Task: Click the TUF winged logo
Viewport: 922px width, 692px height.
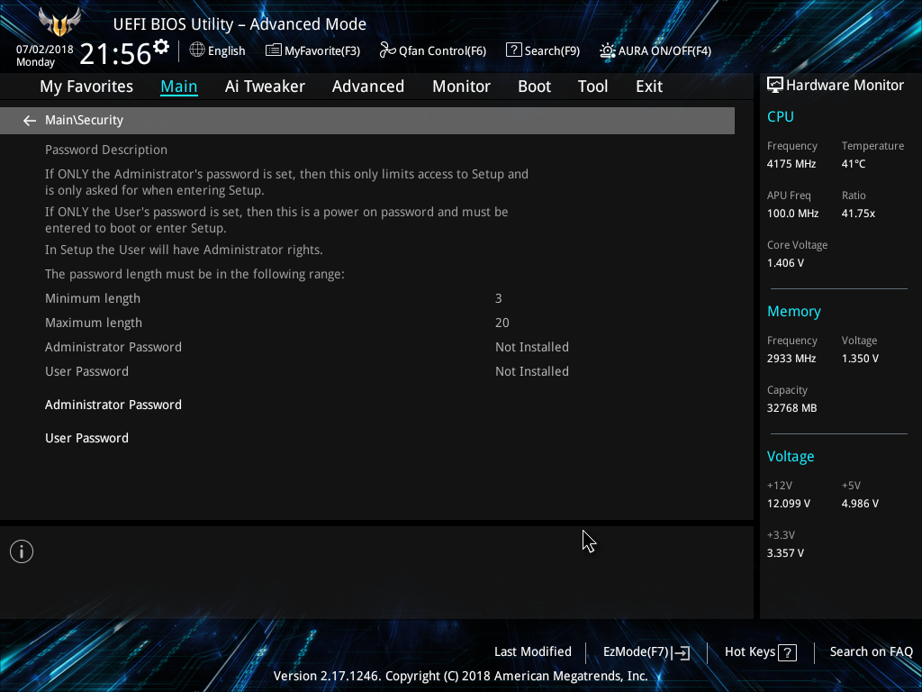Action: coord(59,23)
